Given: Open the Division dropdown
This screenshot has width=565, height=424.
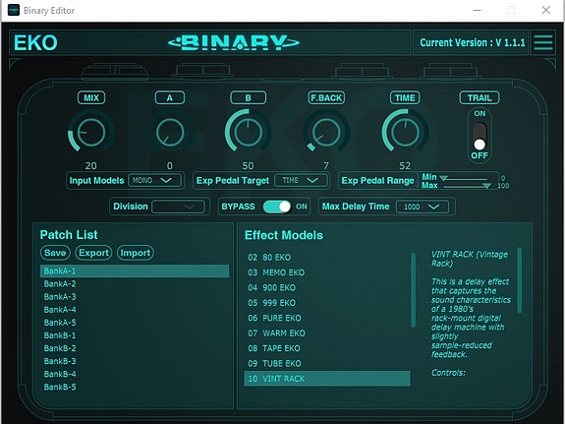Looking at the screenshot, I should coord(179,207).
